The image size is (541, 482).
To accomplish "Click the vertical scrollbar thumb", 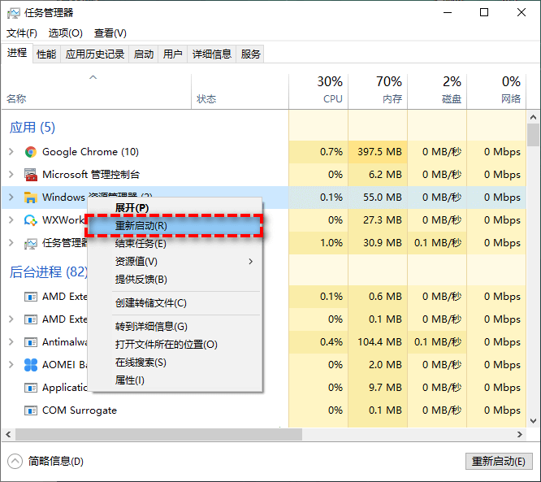I will (x=533, y=134).
